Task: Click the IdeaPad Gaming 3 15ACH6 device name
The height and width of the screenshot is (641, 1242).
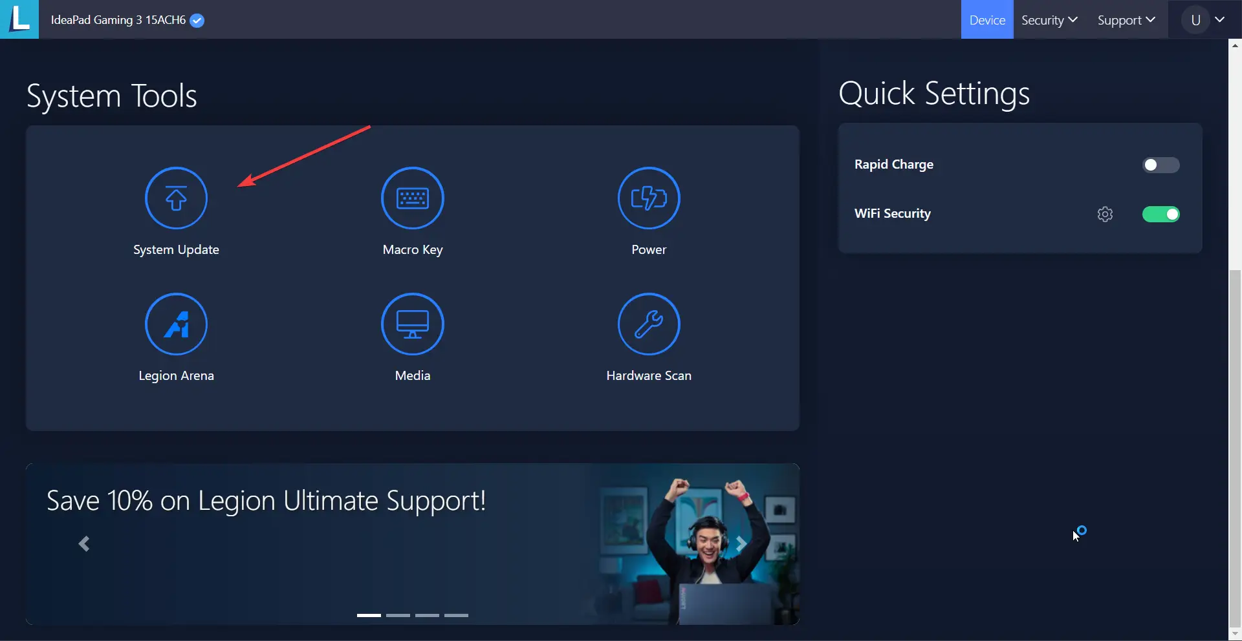Action: 118,20
